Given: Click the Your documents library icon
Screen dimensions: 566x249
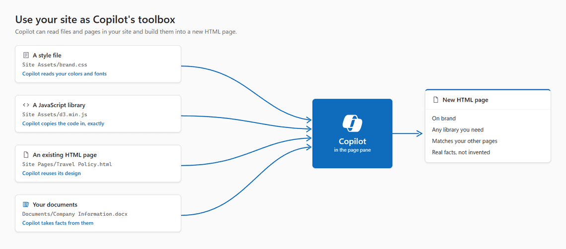Looking at the screenshot, I should [x=26, y=205].
